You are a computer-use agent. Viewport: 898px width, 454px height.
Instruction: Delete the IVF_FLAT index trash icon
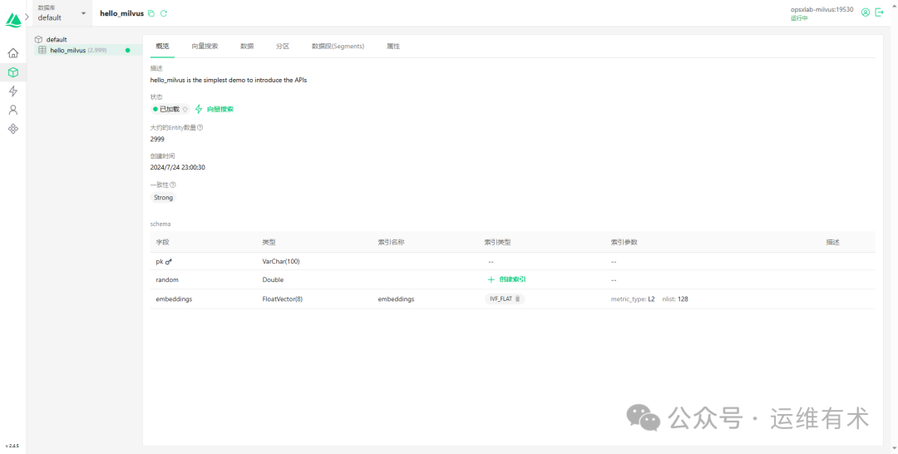(518, 299)
